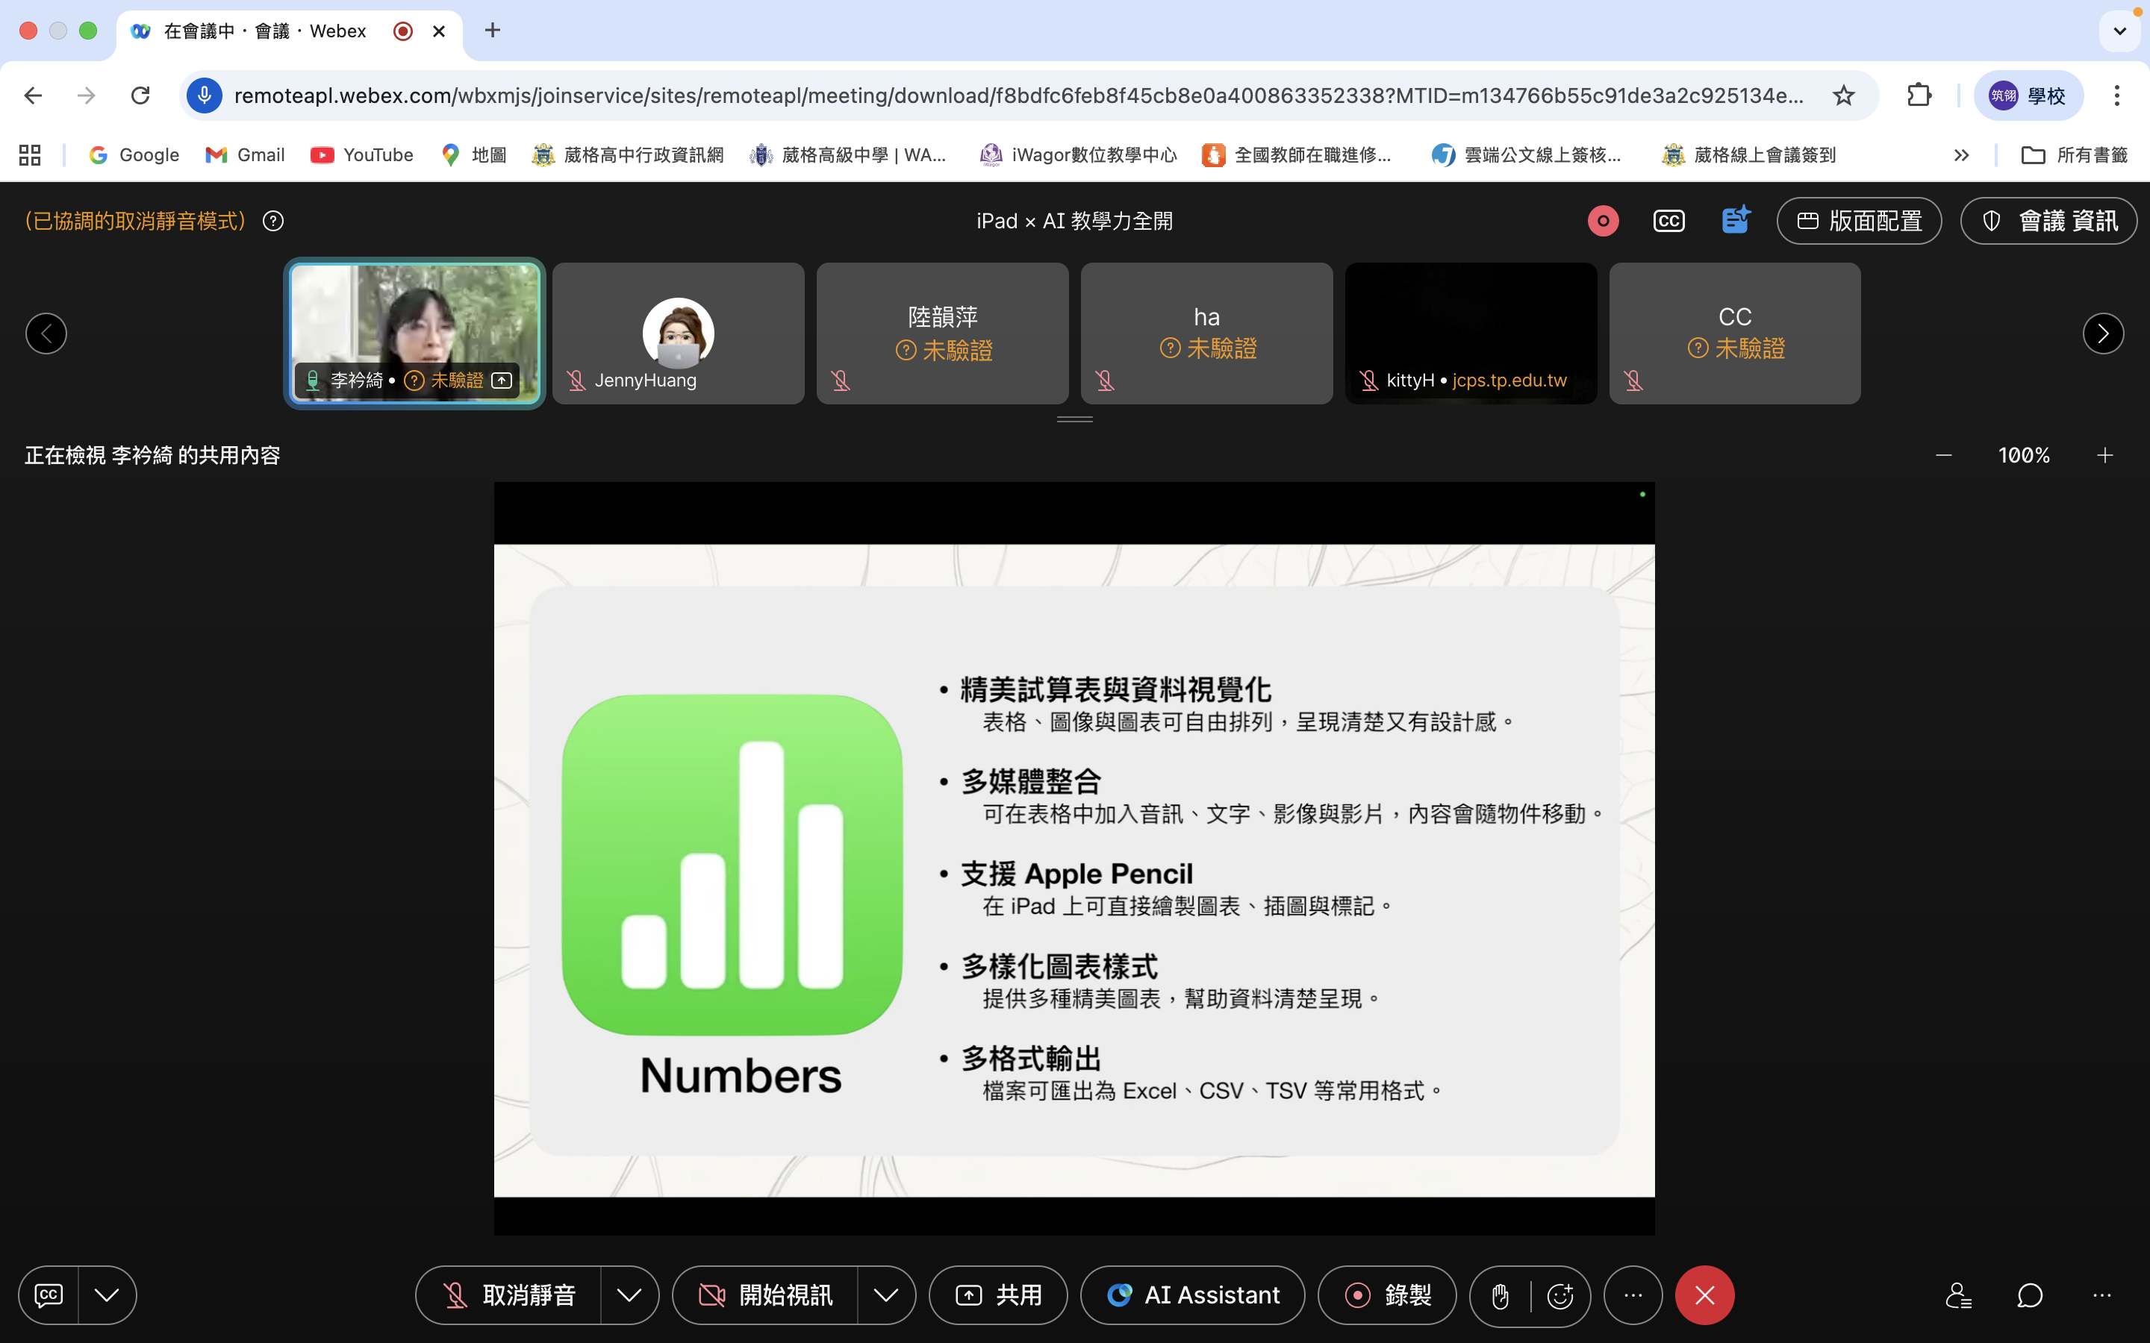
Task: Click the AI notes icon in header
Action: tap(1735, 220)
